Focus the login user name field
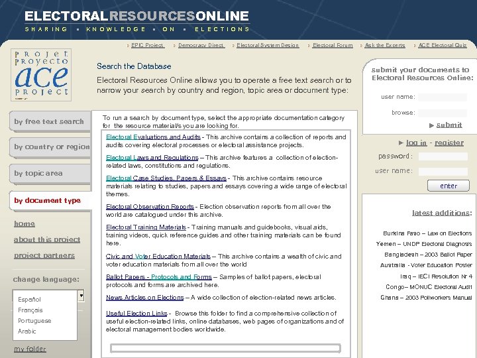 point(443,172)
